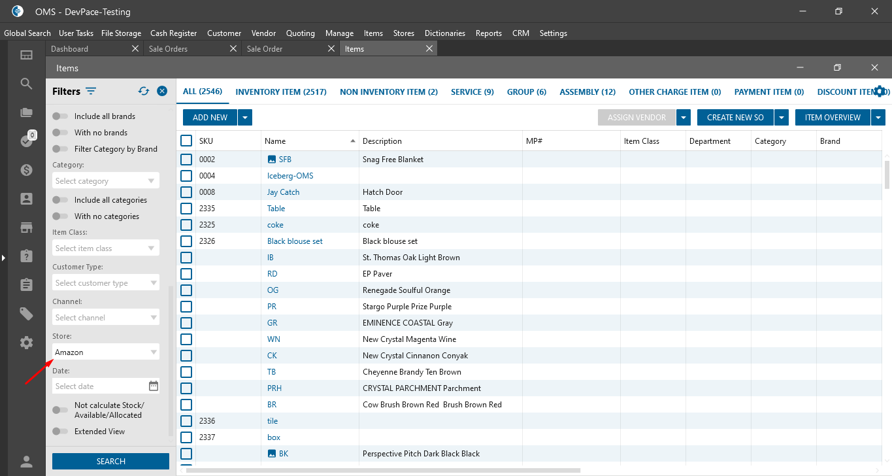Click the dollar sign sidebar icon
The image size is (892, 476).
click(26, 170)
